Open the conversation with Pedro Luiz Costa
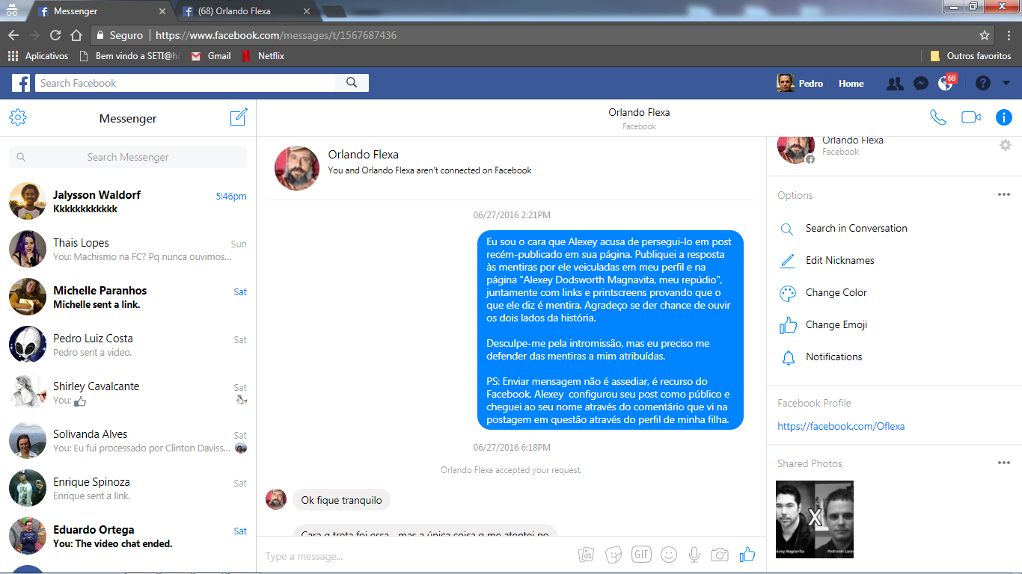This screenshot has width=1022, height=574. pyautogui.click(x=128, y=345)
